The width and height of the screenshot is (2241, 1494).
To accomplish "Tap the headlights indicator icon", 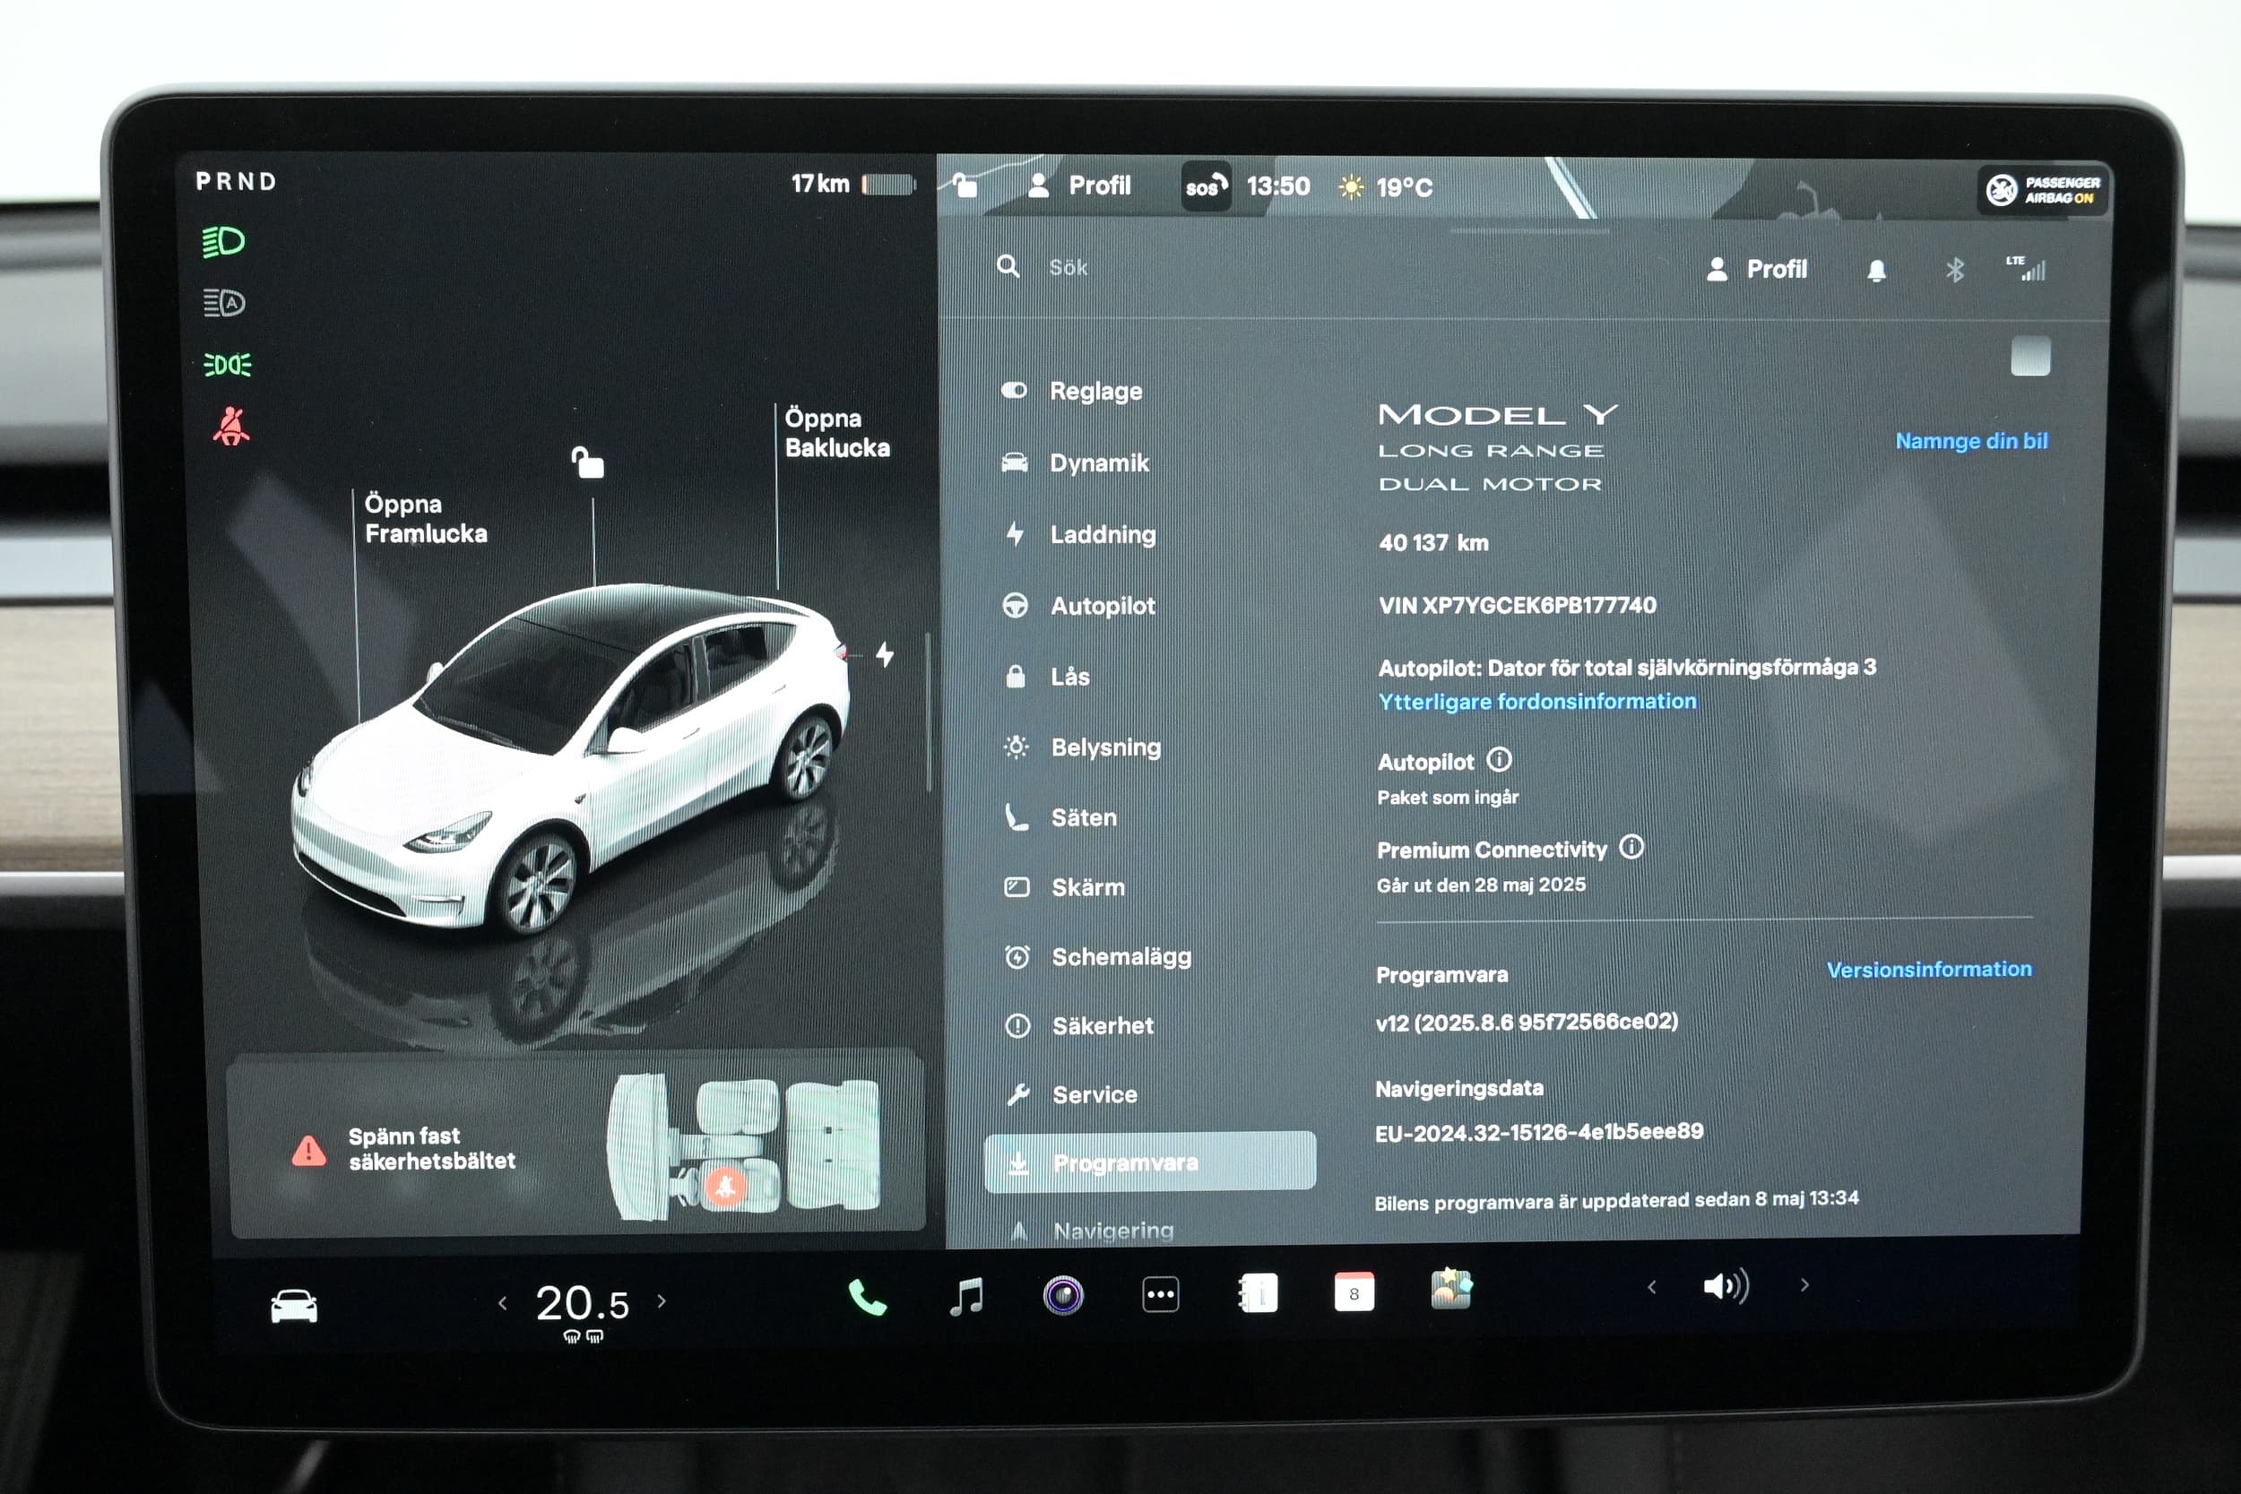I will [224, 242].
